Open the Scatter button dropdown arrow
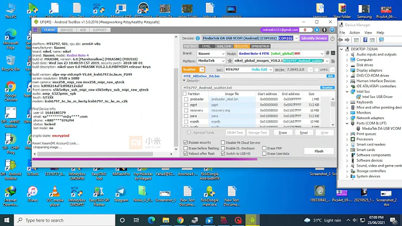Screen dimensions: 402x226 pyautogui.click(x=202, y=69)
